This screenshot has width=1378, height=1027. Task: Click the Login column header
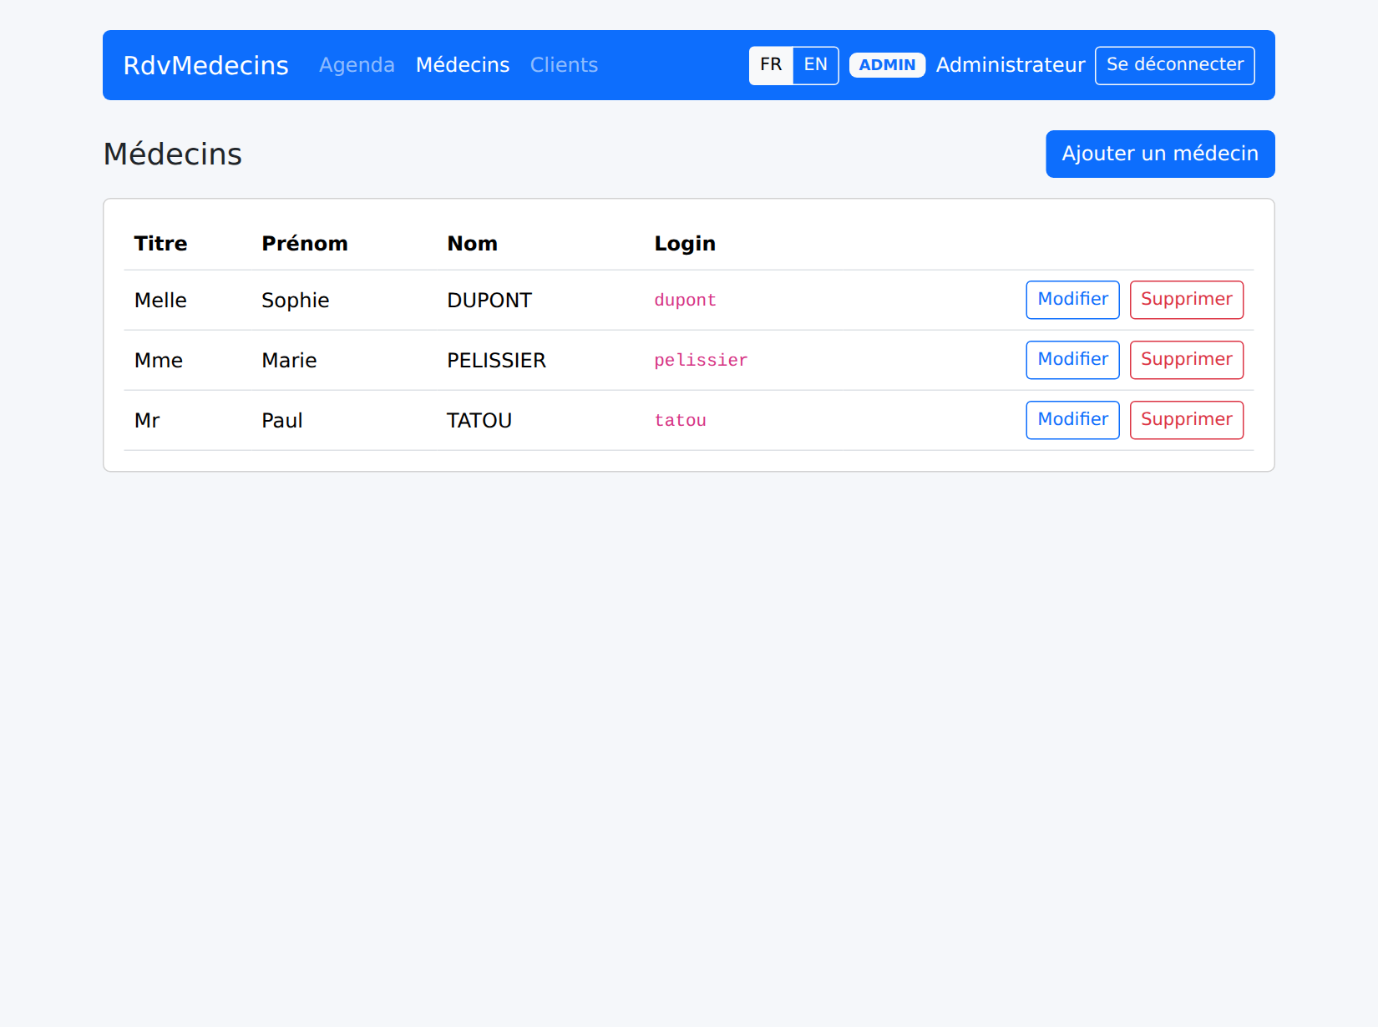click(x=685, y=244)
